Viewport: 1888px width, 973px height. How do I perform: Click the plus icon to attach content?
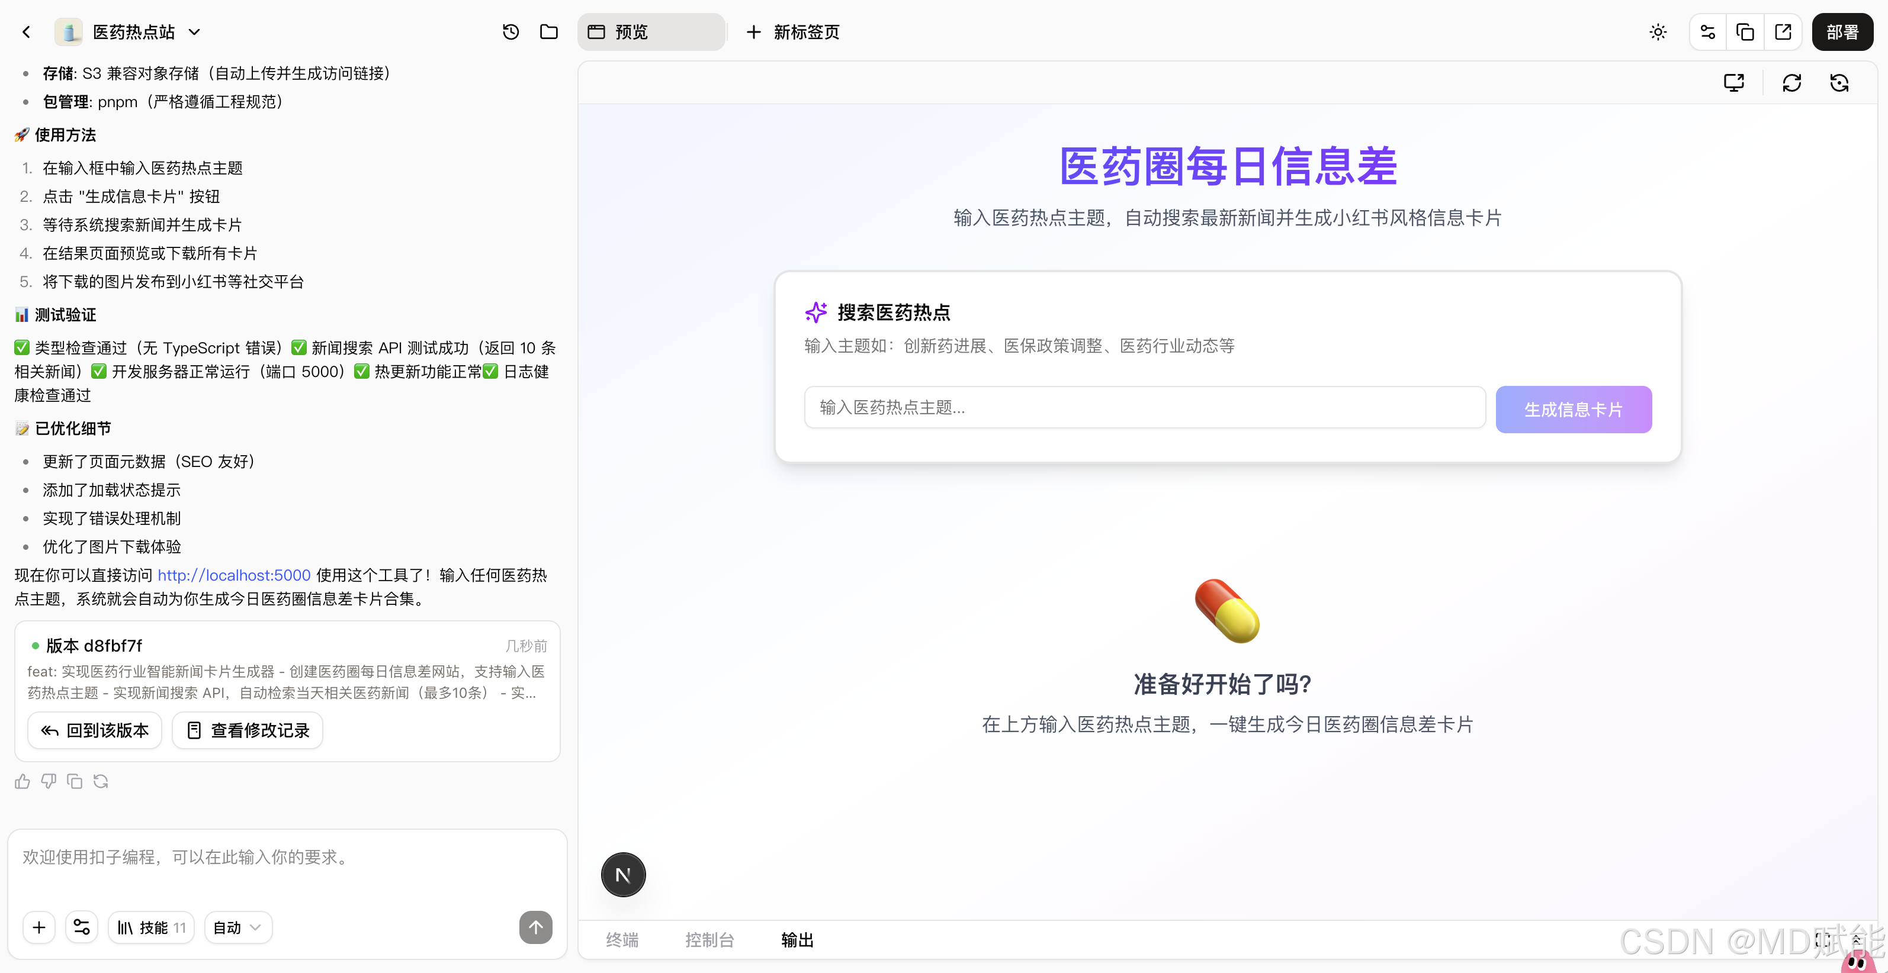tap(40, 927)
